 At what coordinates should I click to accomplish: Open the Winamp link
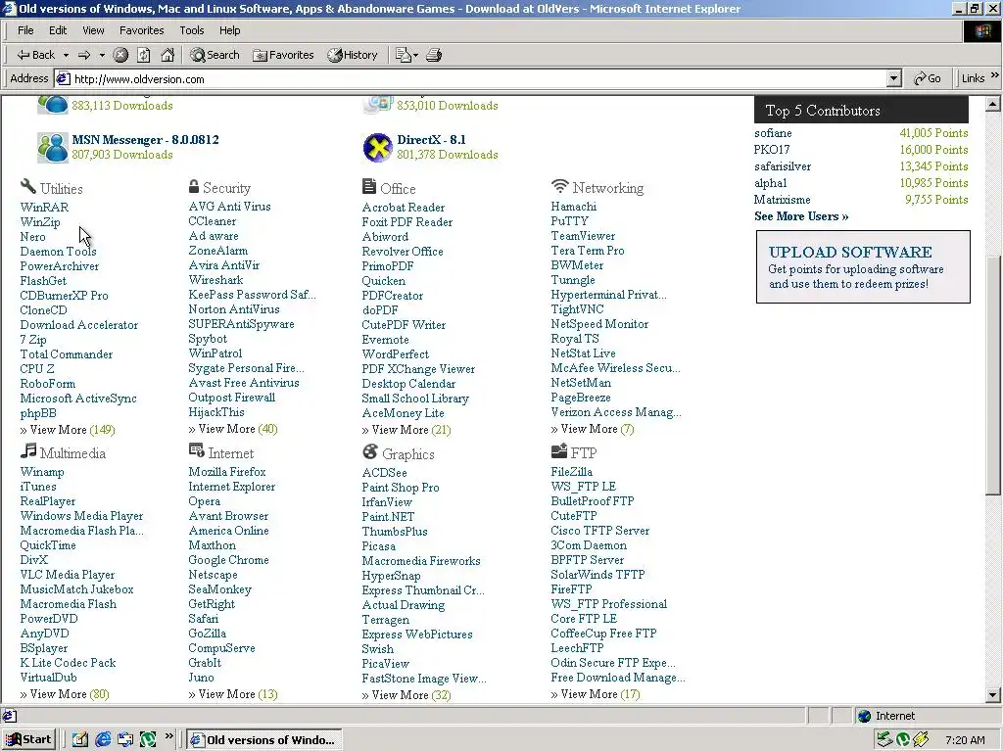(x=42, y=472)
